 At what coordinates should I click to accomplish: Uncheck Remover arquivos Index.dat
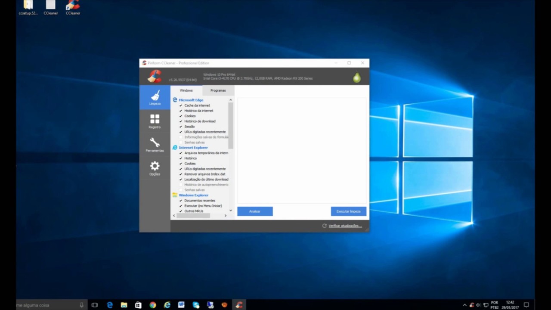(x=181, y=174)
